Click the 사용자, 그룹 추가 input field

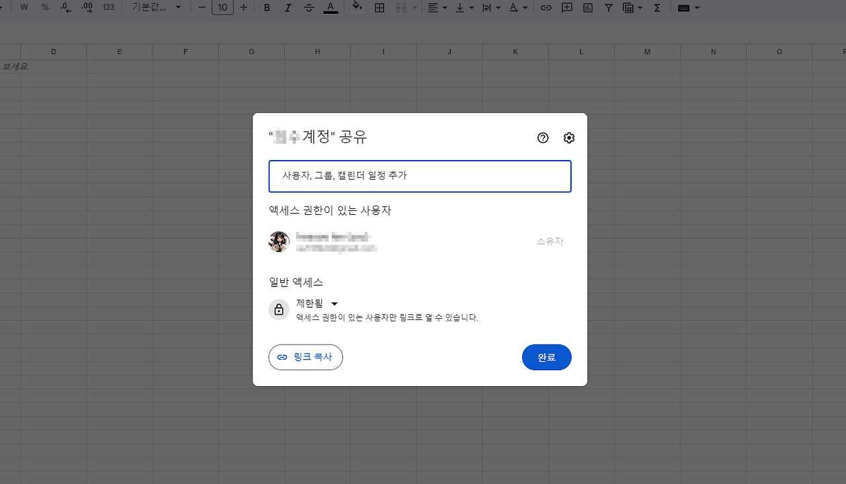420,177
